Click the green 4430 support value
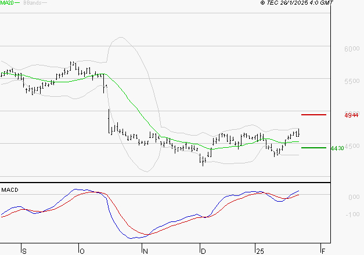The image size is (364, 255). (x=337, y=148)
